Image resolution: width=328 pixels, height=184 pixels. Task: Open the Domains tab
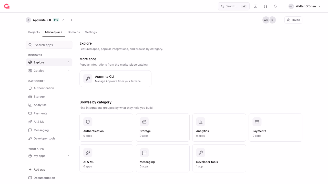pos(74,32)
